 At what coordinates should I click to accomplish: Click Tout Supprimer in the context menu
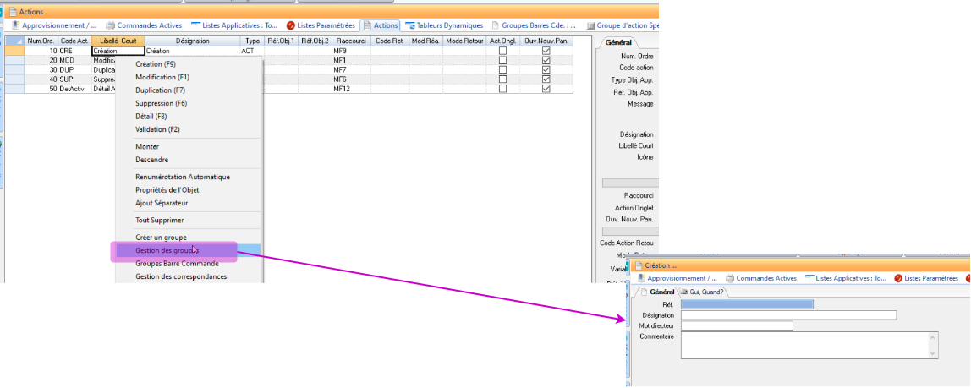[x=159, y=220]
